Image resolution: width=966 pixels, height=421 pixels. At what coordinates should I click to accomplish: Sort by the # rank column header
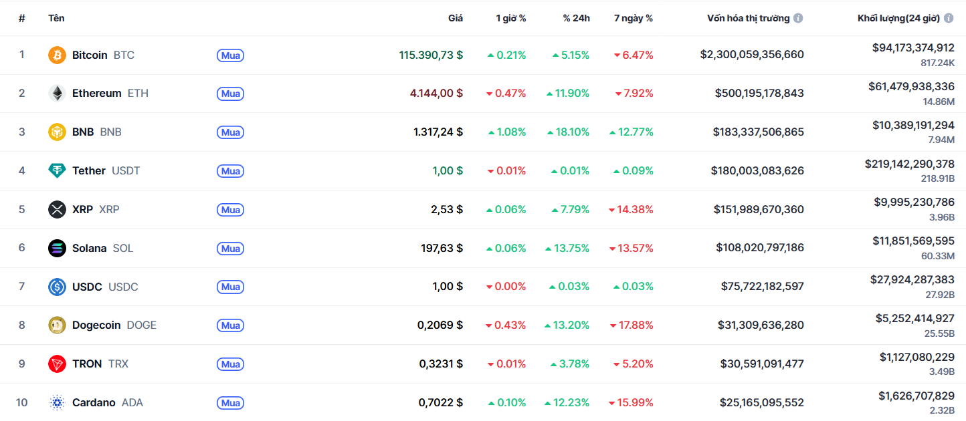[x=22, y=18]
